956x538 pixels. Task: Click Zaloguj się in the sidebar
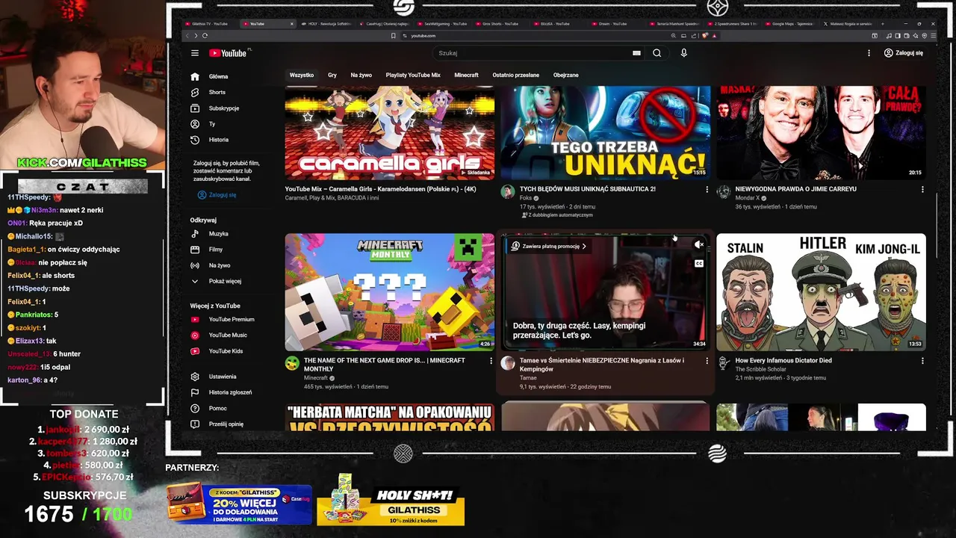click(217, 195)
